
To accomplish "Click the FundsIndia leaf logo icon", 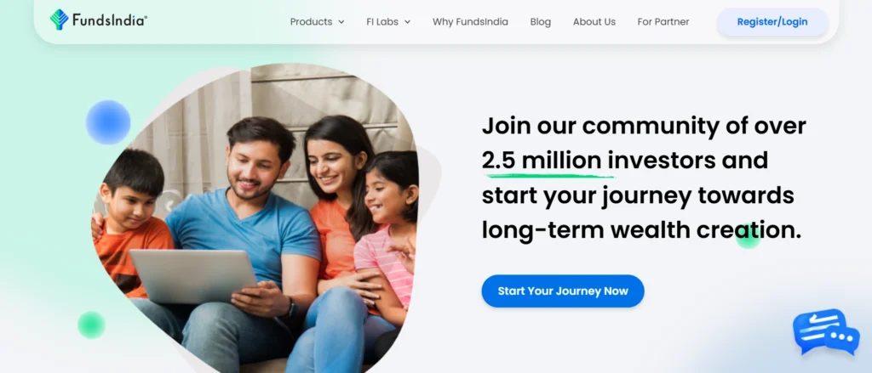I will point(59,20).
